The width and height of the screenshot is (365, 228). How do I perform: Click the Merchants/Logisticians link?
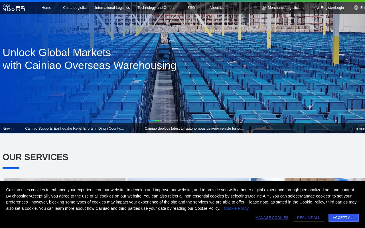(x=286, y=8)
